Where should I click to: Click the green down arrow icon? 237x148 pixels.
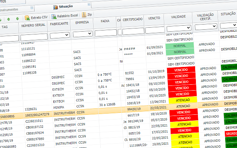click(x=17, y=19)
